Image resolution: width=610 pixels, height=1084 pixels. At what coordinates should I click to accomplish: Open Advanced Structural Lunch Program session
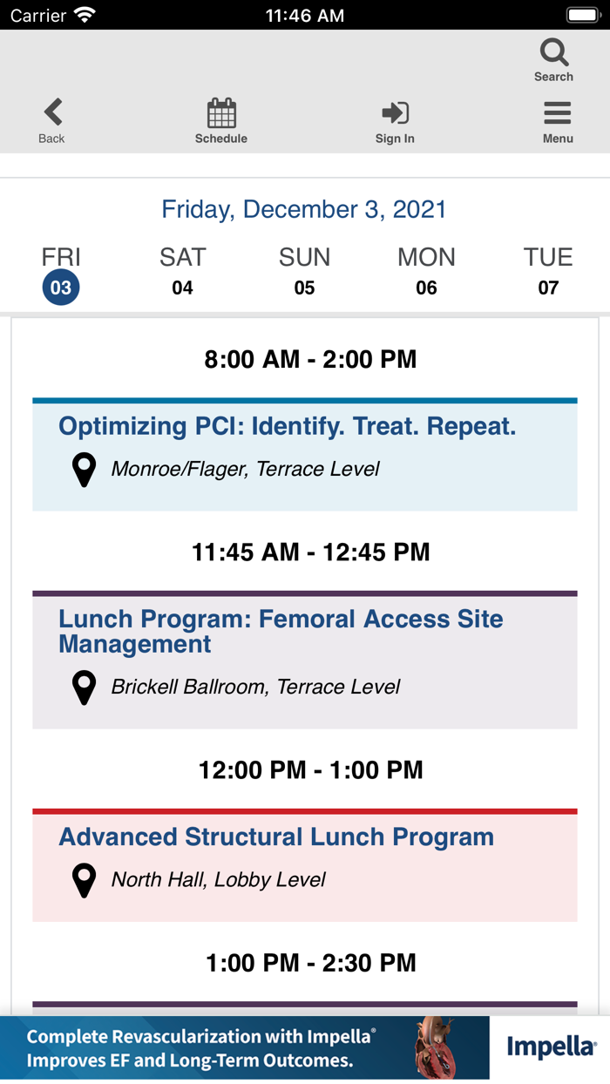tap(276, 837)
